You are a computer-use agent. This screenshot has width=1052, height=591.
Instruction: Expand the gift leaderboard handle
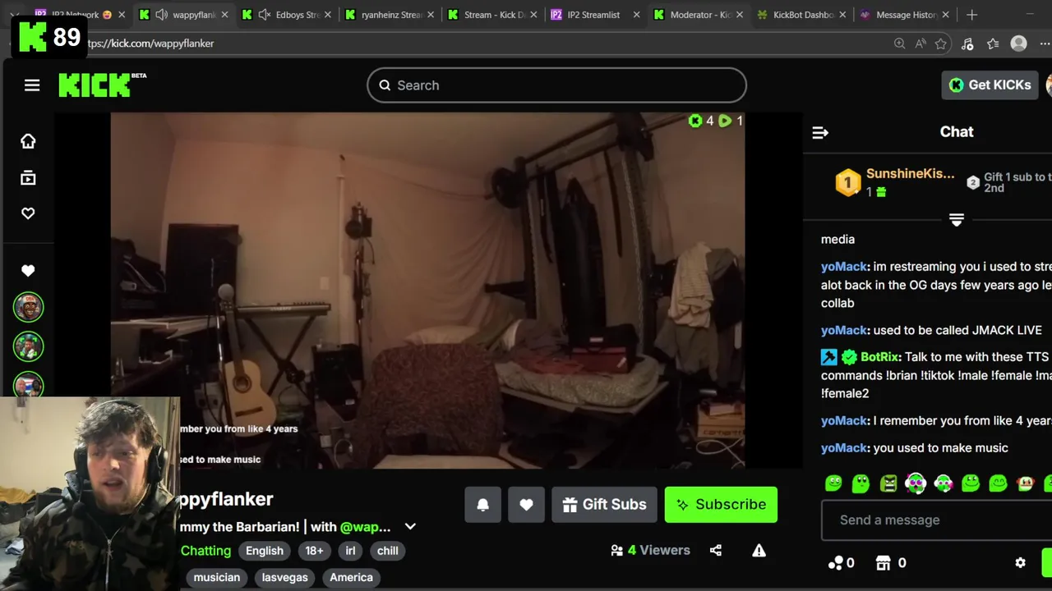click(956, 220)
